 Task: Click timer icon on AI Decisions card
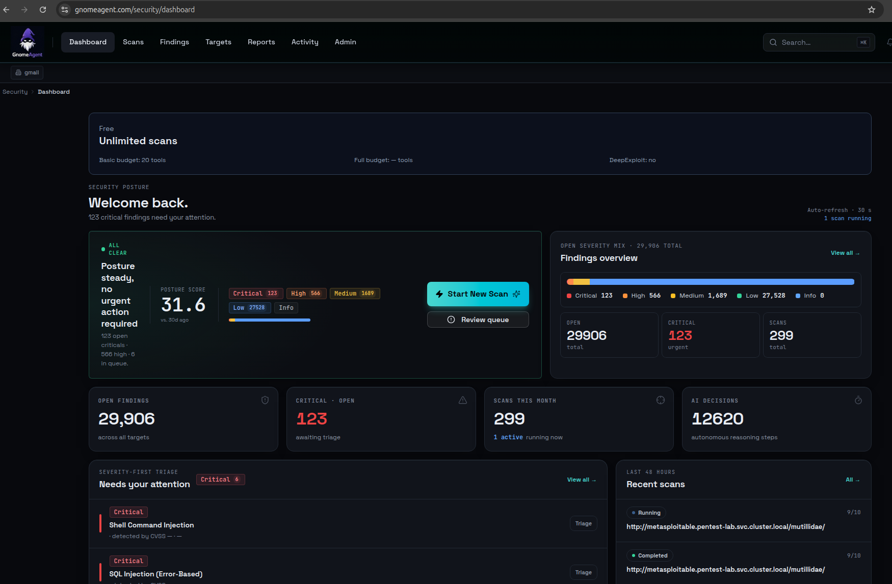pos(858,401)
